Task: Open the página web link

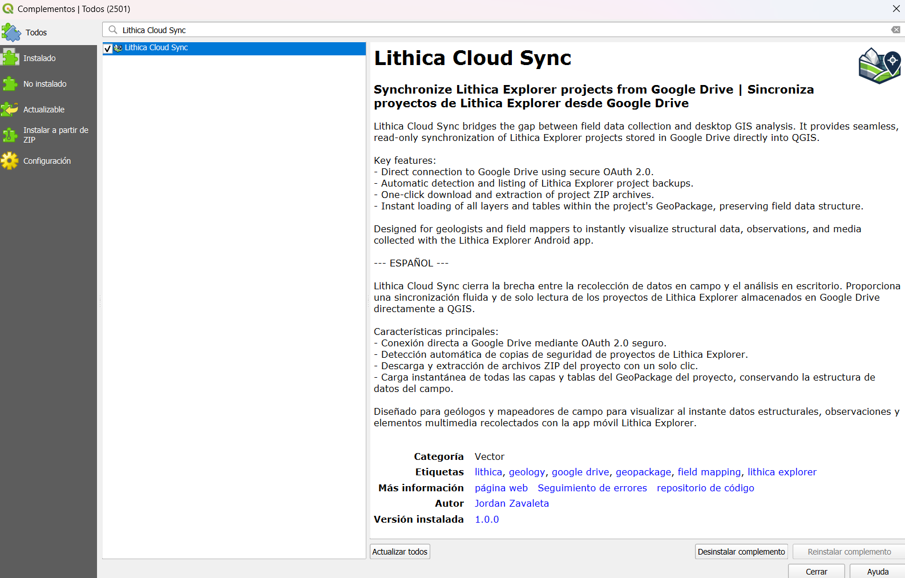Action: pos(501,488)
